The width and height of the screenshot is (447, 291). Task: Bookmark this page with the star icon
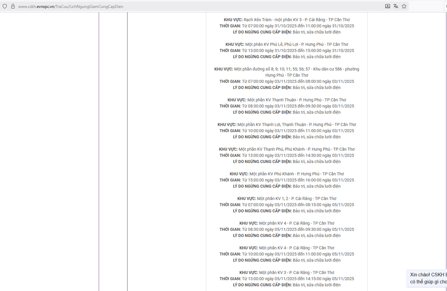coord(404,6)
